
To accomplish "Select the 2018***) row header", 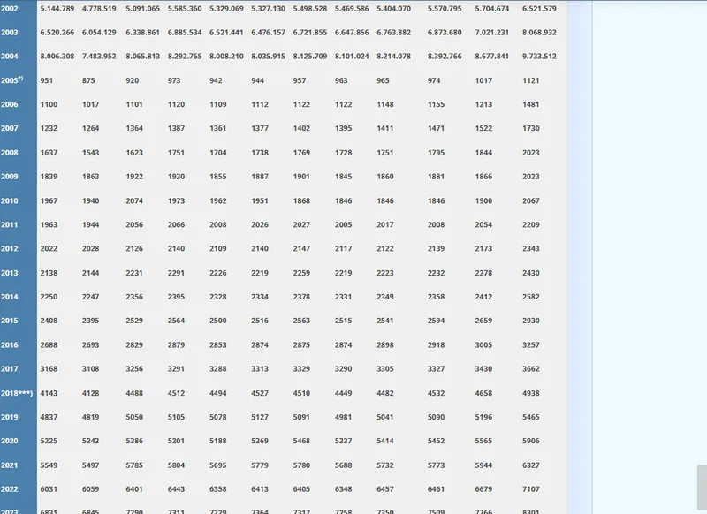I will 17,393.
